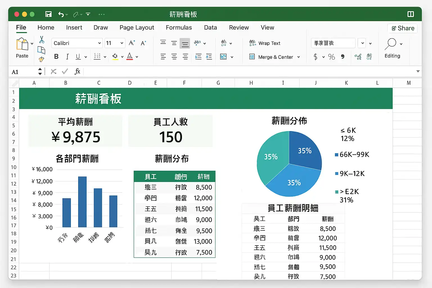The height and width of the screenshot is (288, 432).
Task: Click the Cut scissors icon
Action: [42, 40]
